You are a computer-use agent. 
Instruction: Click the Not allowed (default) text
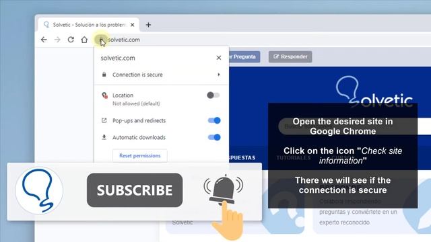136,104
